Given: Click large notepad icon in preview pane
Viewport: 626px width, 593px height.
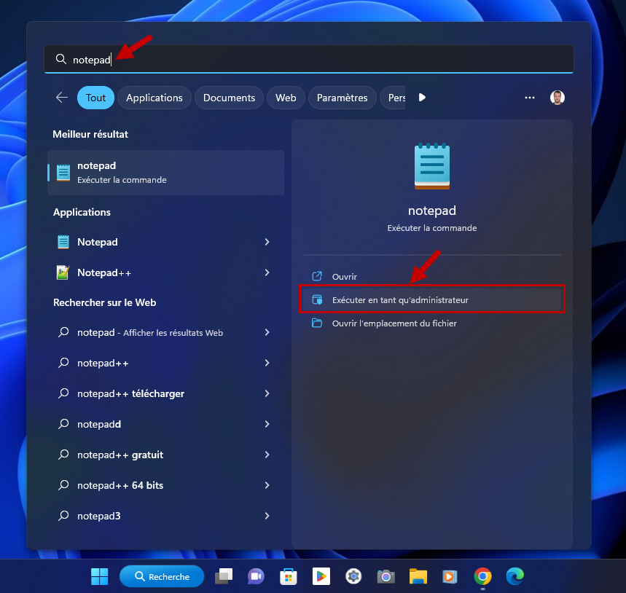Looking at the screenshot, I should [x=432, y=166].
